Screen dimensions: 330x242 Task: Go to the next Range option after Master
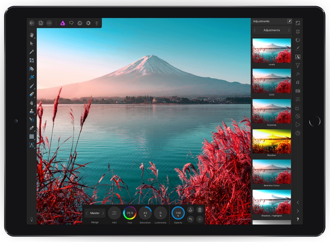pos(103,213)
